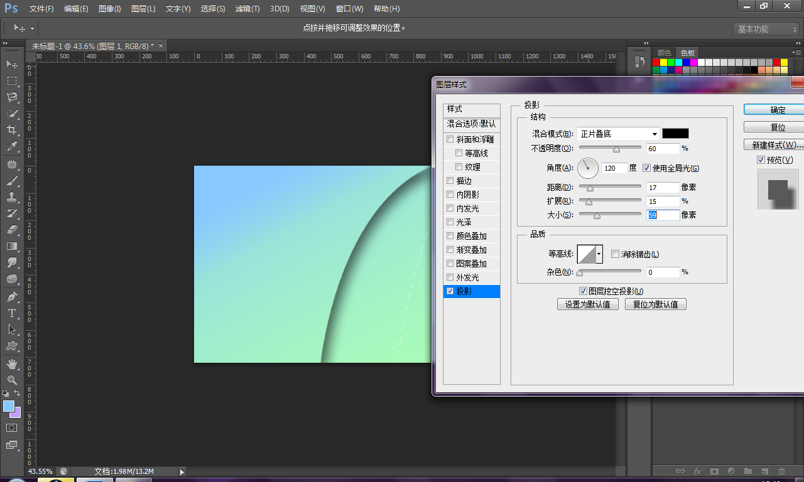Enable the 内阴影 checkbox
804x482 pixels.
click(450, 195)
